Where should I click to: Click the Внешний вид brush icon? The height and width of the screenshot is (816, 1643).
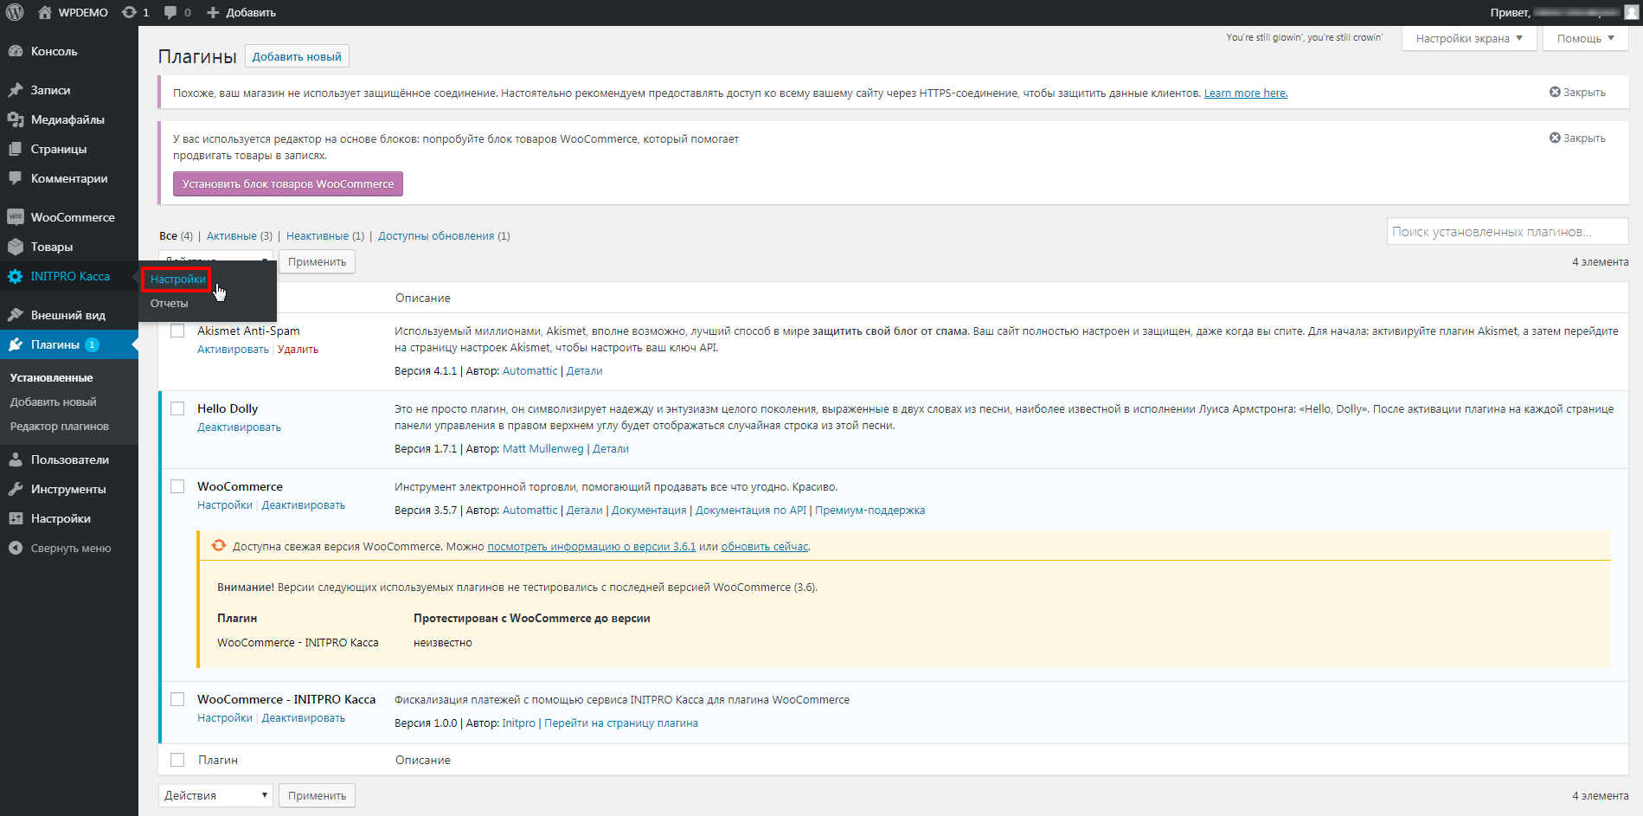pyautogui.click(x=16, y=315)
